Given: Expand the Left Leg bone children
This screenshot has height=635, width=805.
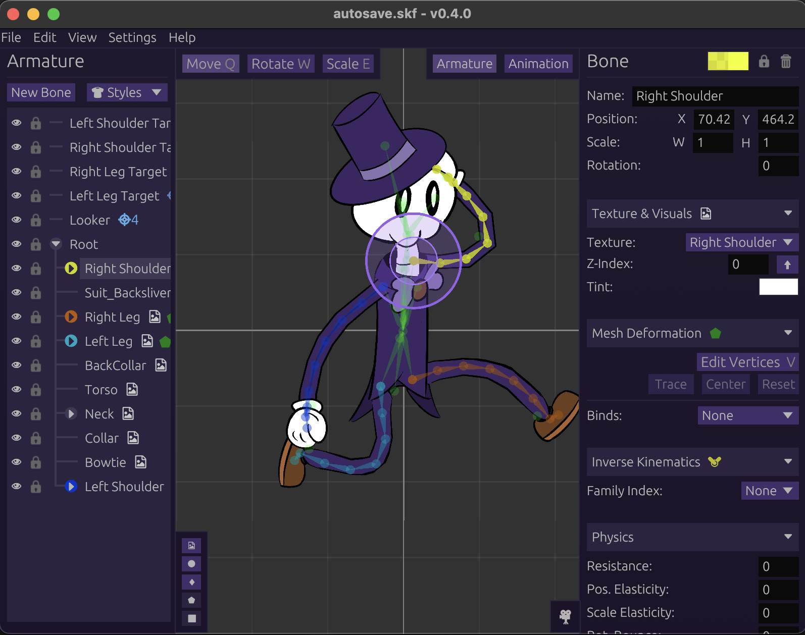Looking at the screenshot, I should coord(71,341).
